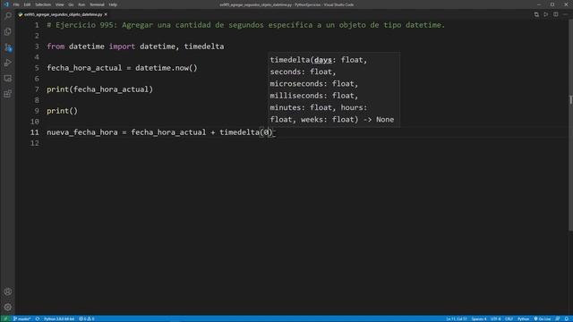Screen dimensions: 573x322
Task: Change the CRLF end of line sequence
Action: [509, 318]
